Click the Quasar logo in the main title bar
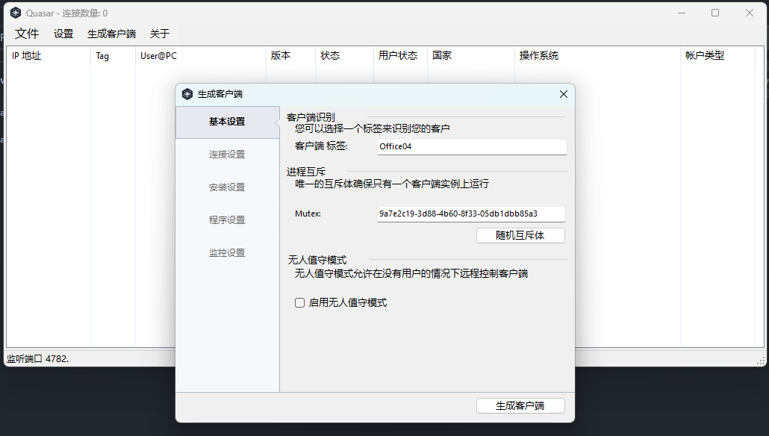769x436 pixels. tap(14, 12)
